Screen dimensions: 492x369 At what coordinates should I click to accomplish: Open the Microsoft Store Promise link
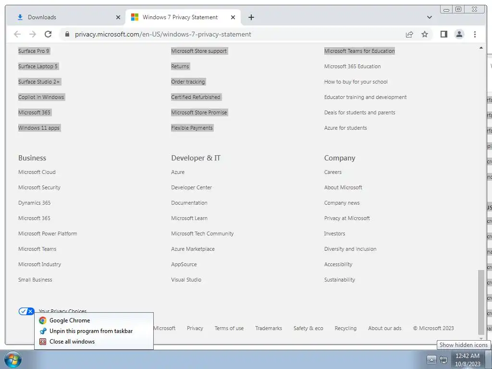[x=199, y=112]
